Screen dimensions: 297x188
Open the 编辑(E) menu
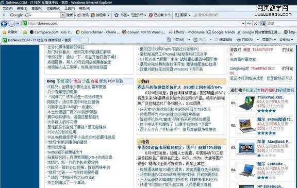pyautogui.click(x=22, y=8)
